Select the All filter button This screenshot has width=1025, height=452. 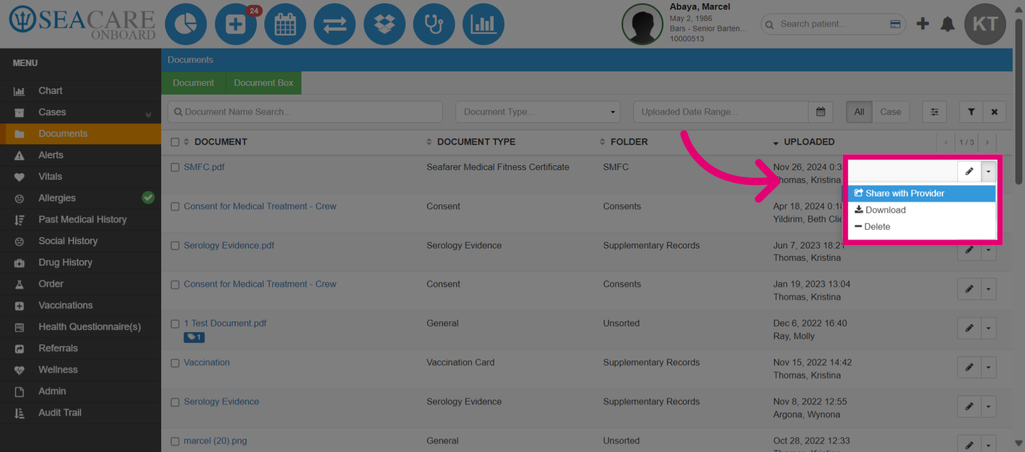(859, 112)
